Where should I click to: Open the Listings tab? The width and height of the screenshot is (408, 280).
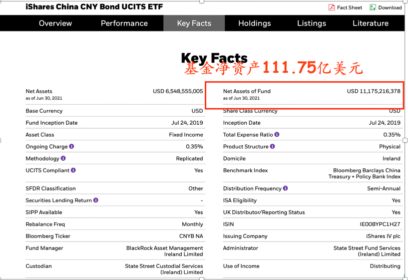(x=311, y=23)
